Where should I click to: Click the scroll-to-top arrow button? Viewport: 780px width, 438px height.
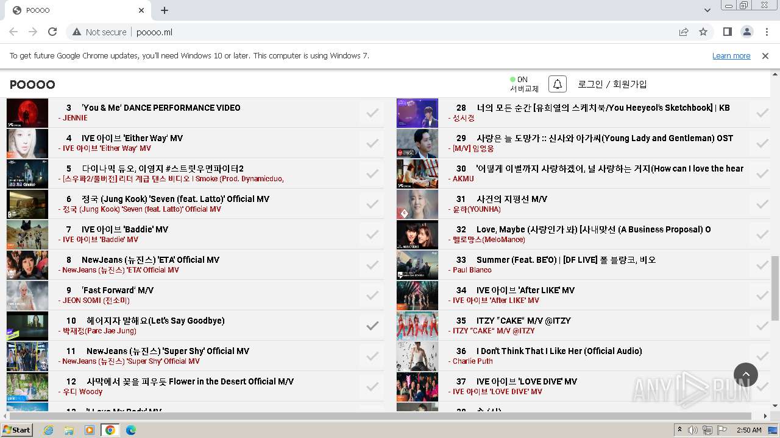pos(746,375)
